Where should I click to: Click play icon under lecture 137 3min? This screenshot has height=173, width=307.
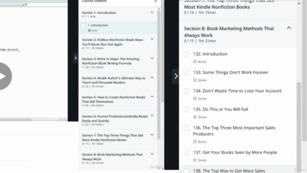pyautogui.click(x=195, y=160)
